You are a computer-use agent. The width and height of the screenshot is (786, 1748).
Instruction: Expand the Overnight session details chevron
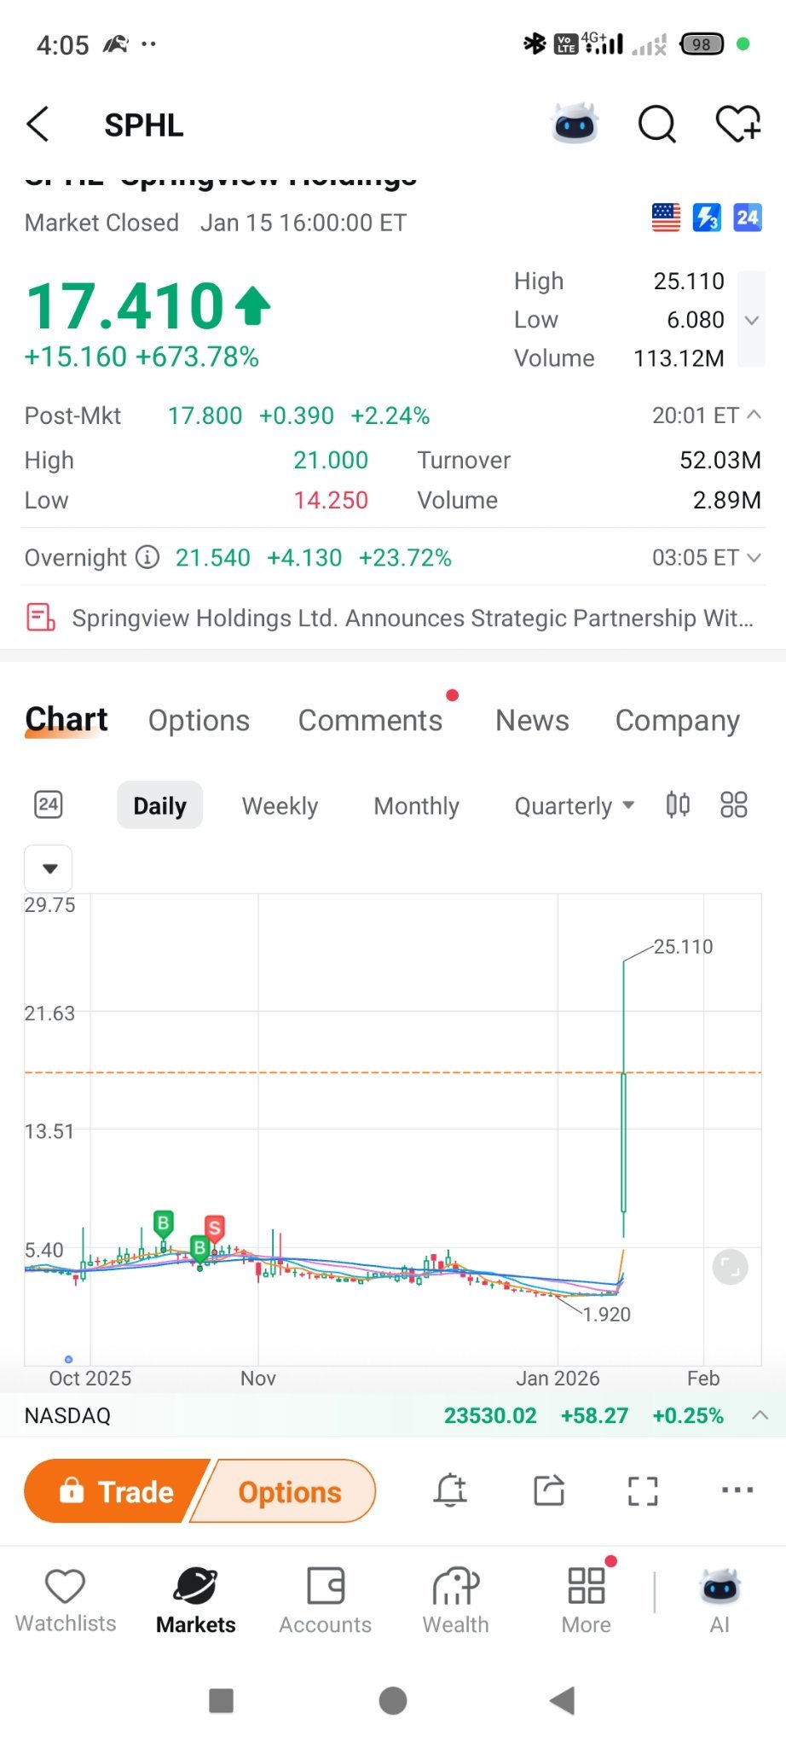point(754,557)
